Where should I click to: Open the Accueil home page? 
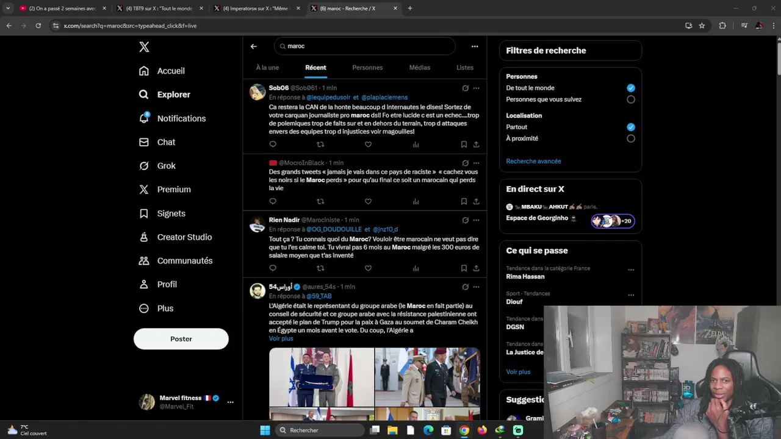point(162,71)
